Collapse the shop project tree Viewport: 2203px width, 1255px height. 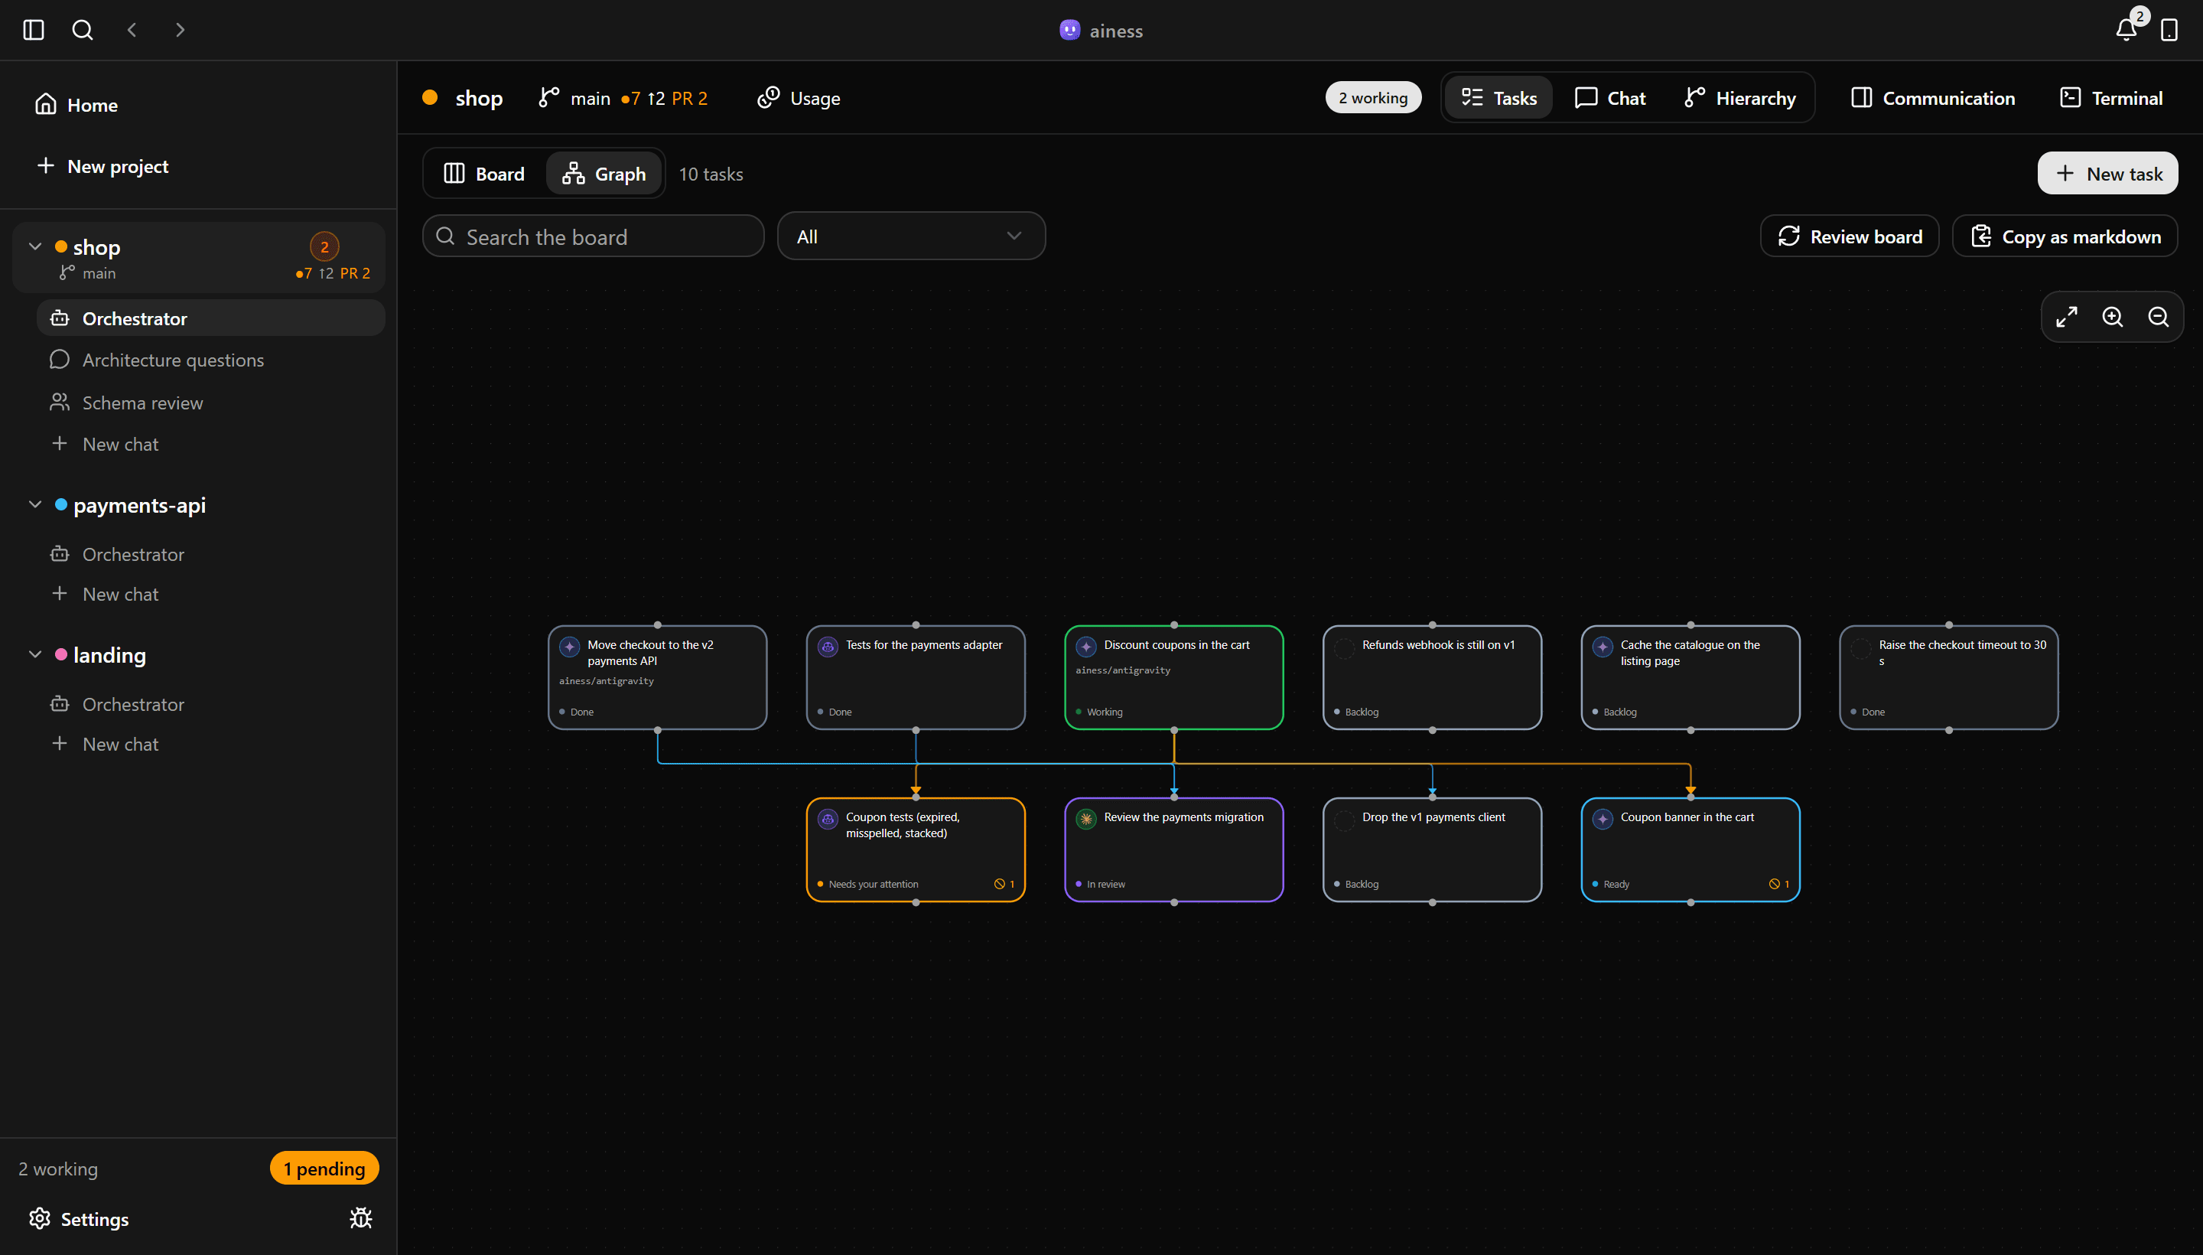35,246
